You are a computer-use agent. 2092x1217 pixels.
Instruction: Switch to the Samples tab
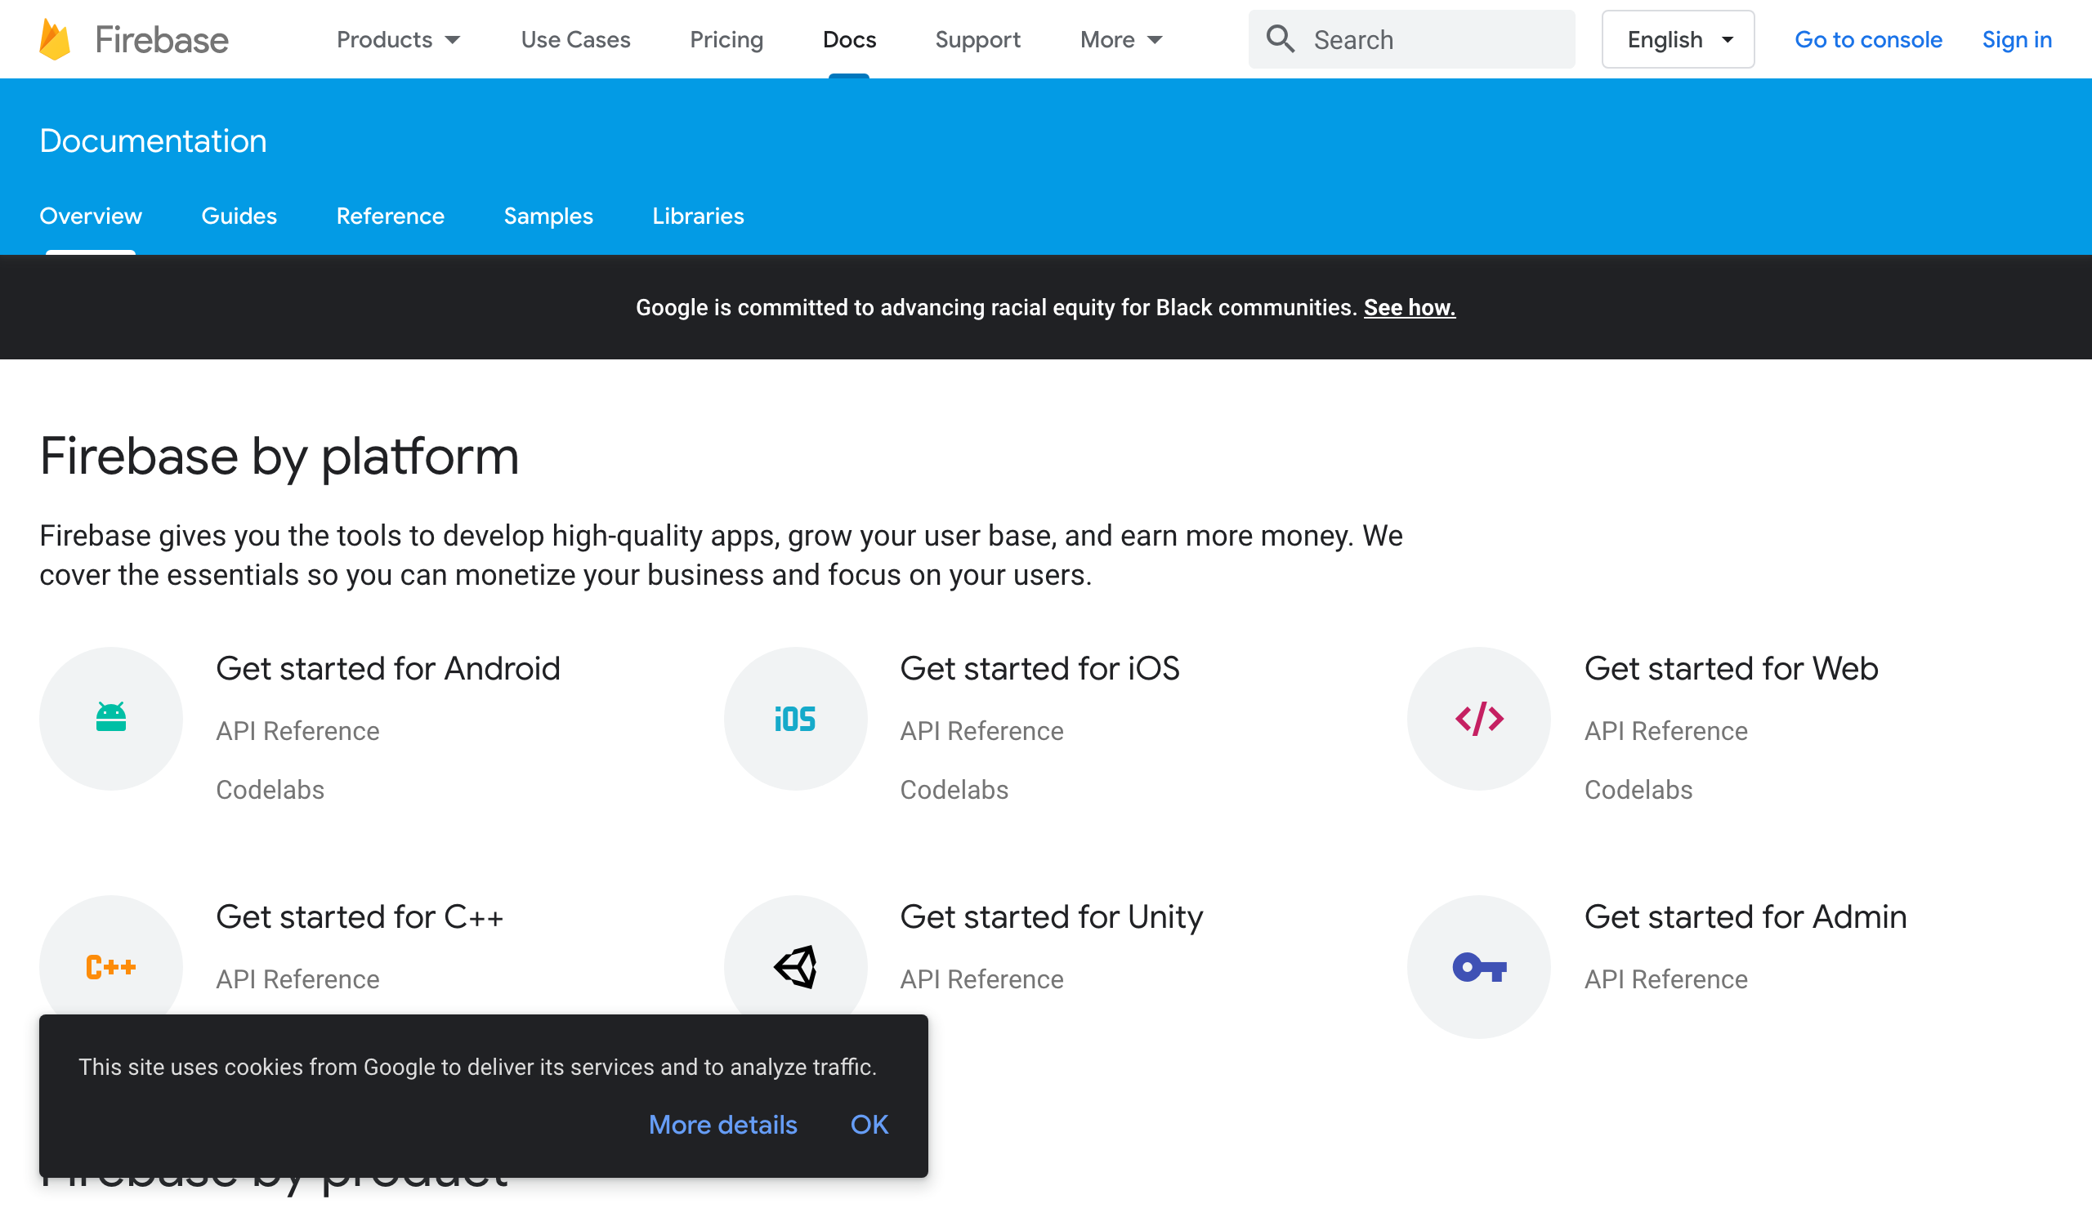pyautogui.click(x=548, y=216)
